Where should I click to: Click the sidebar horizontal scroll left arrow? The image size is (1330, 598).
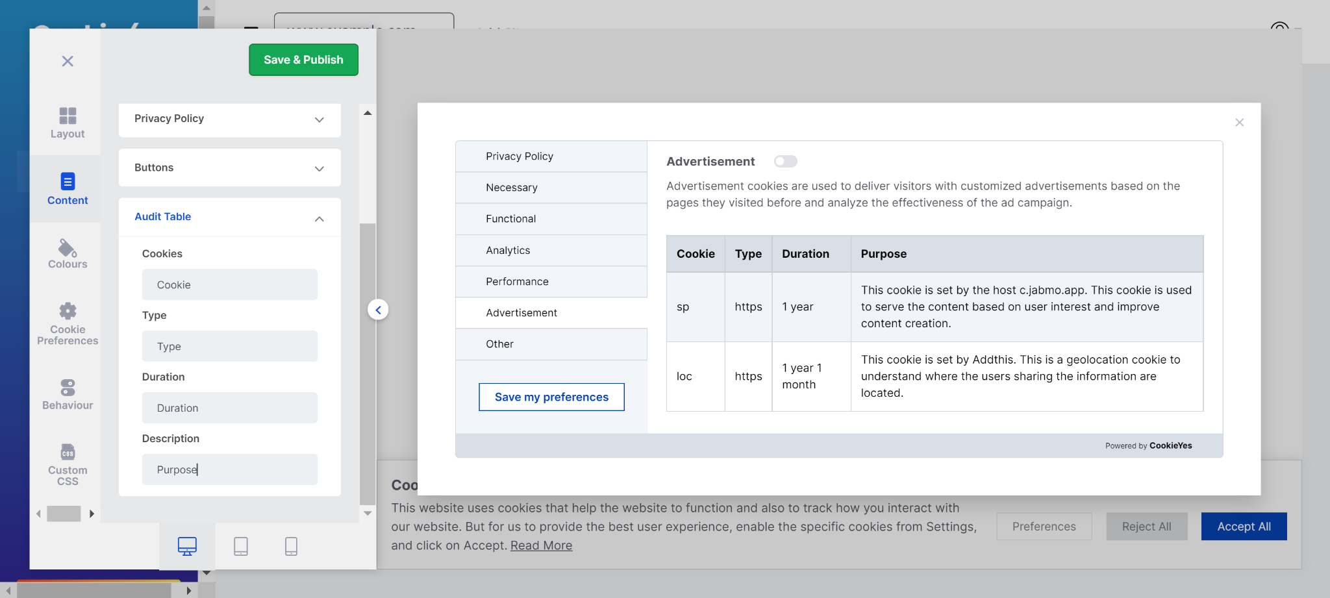click(39, 514)
